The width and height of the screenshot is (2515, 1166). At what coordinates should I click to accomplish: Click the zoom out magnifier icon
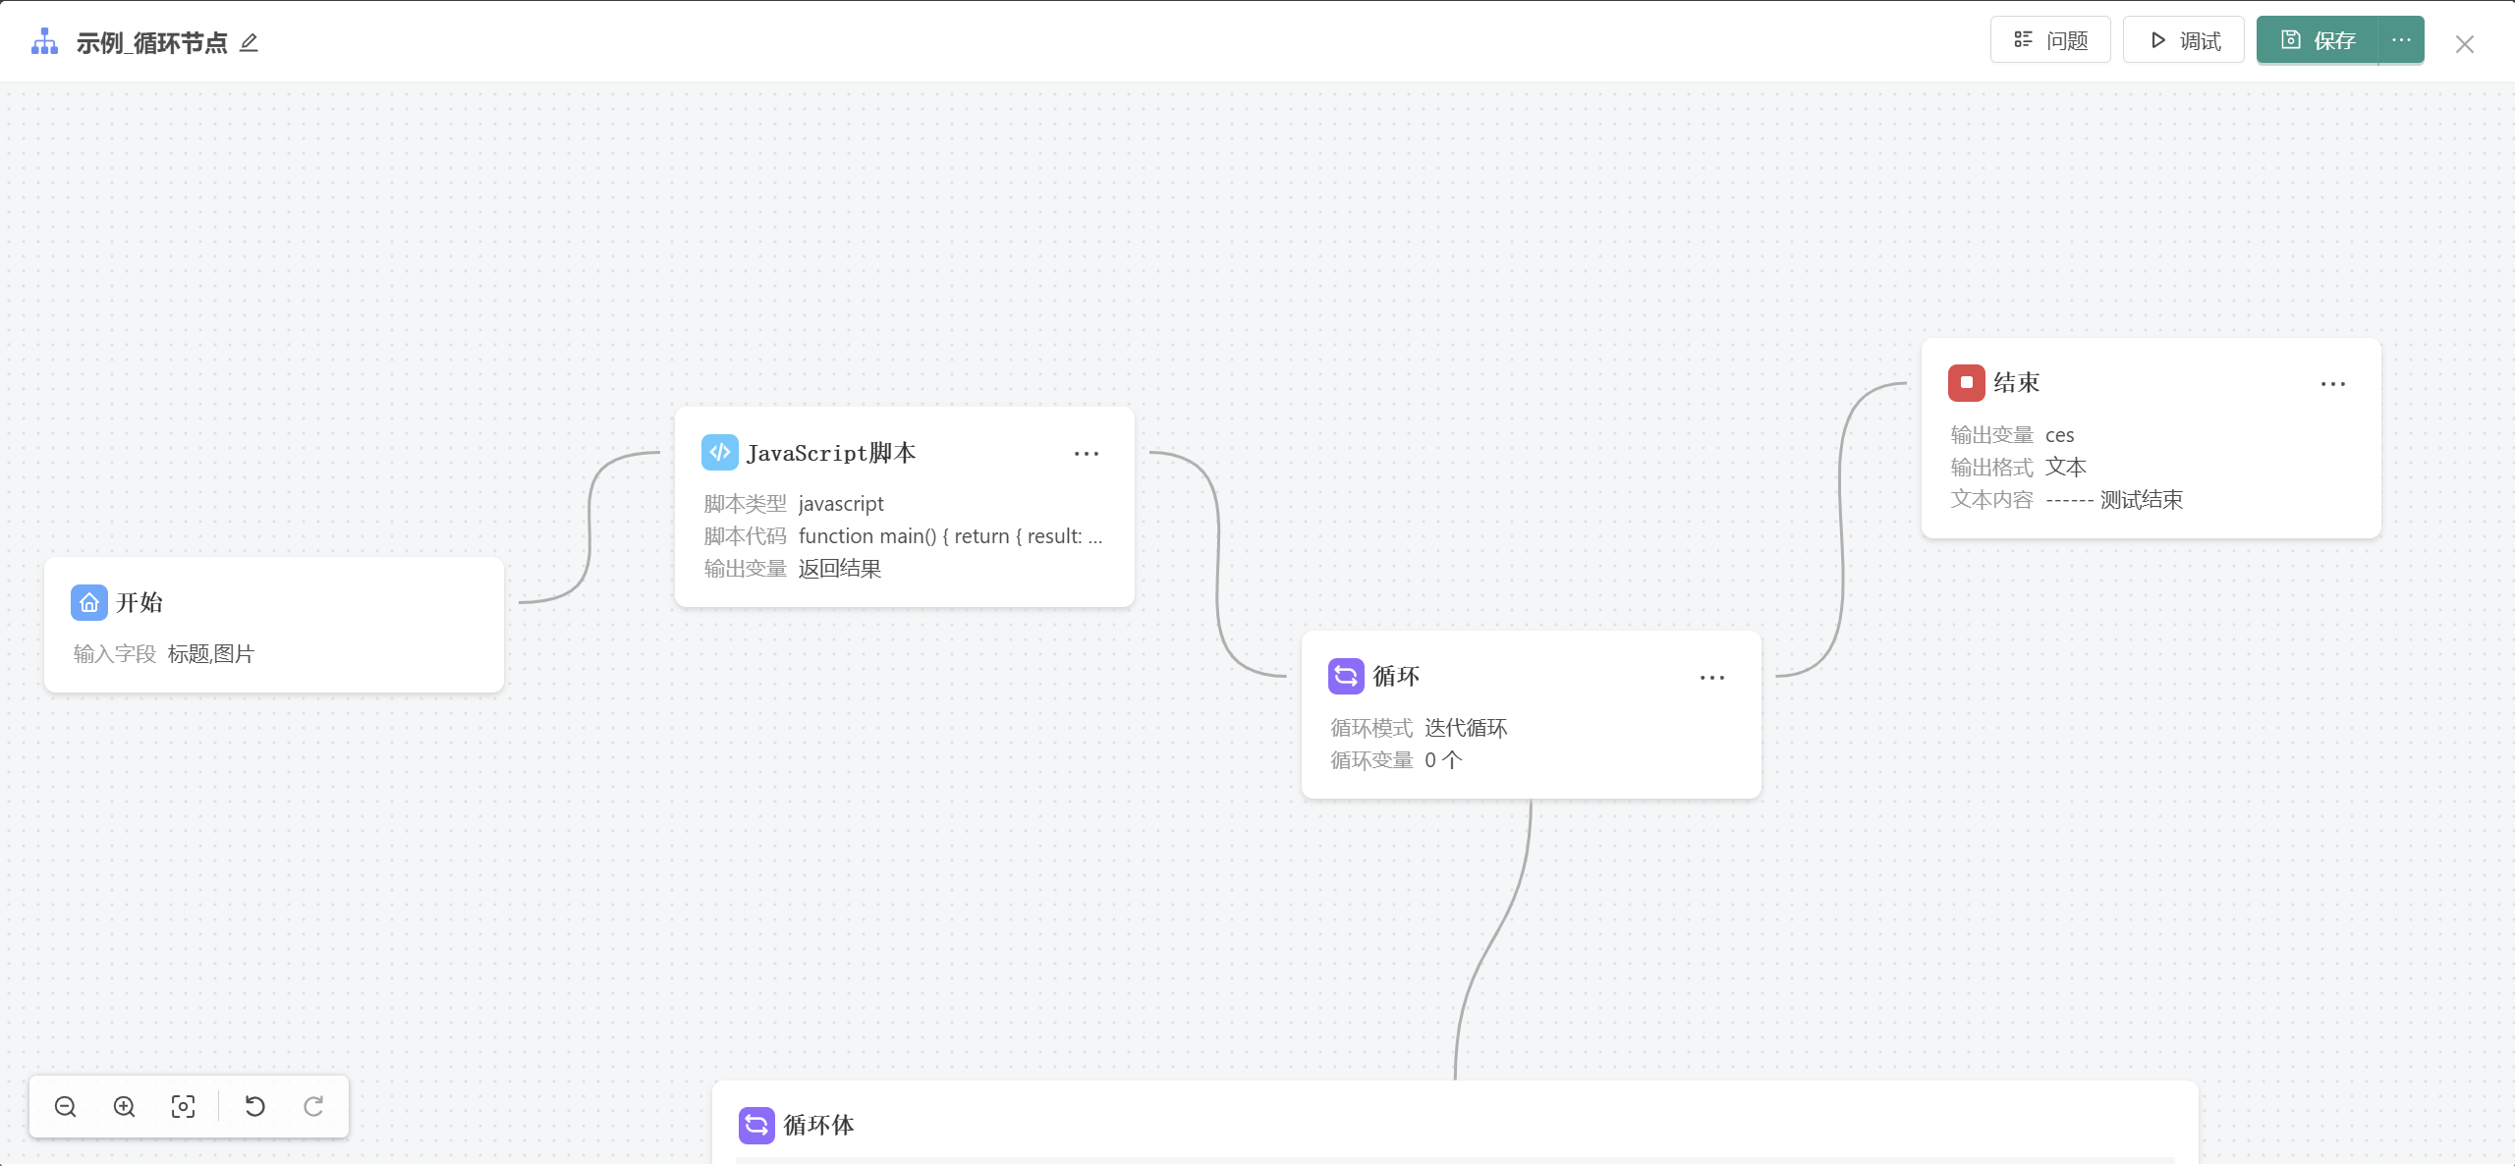66,1107
